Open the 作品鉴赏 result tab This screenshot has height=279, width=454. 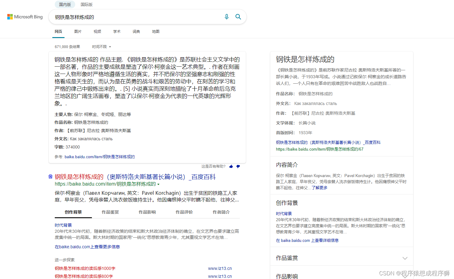tap(110, 212)
